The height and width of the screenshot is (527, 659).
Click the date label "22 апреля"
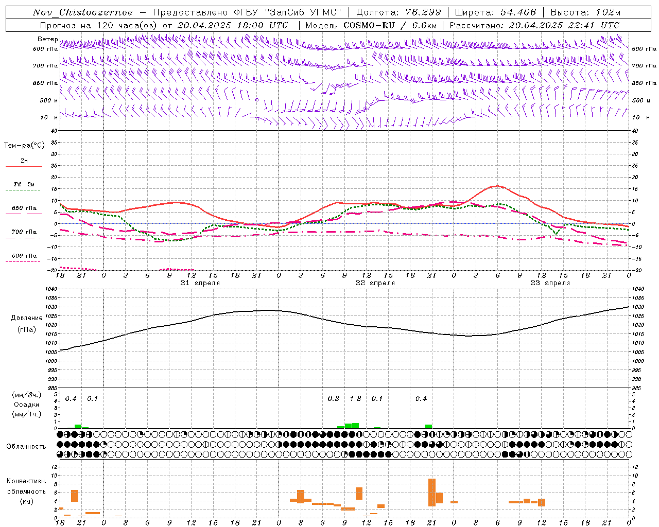[x=375, y=283]
